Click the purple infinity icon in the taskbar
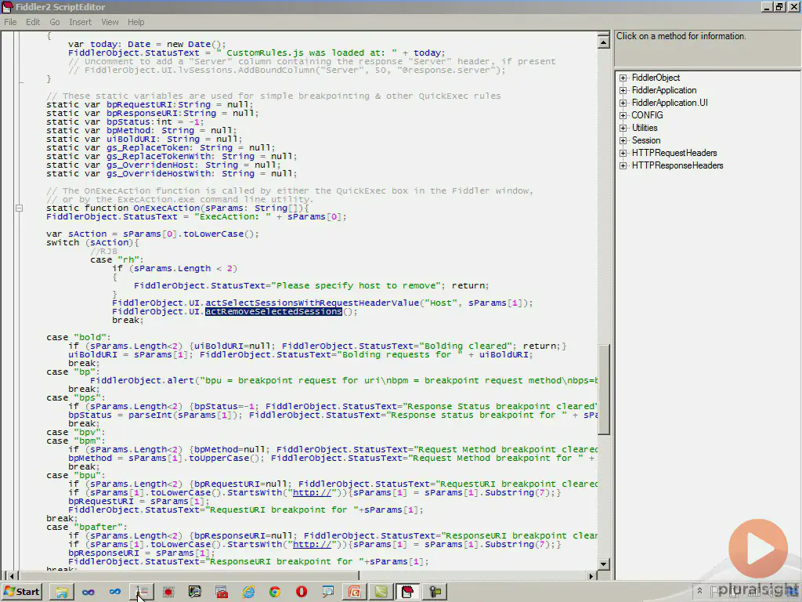Screen dimensions: 802x602 pos(89,592)
